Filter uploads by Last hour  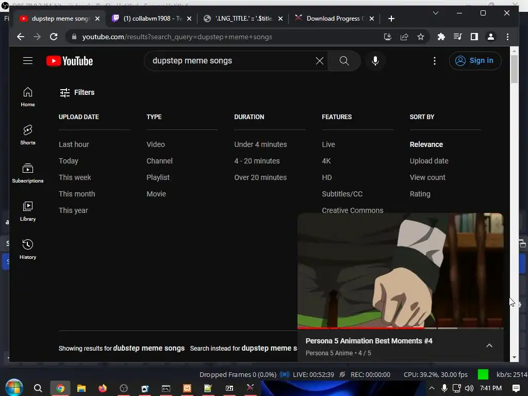pos(74,144)
